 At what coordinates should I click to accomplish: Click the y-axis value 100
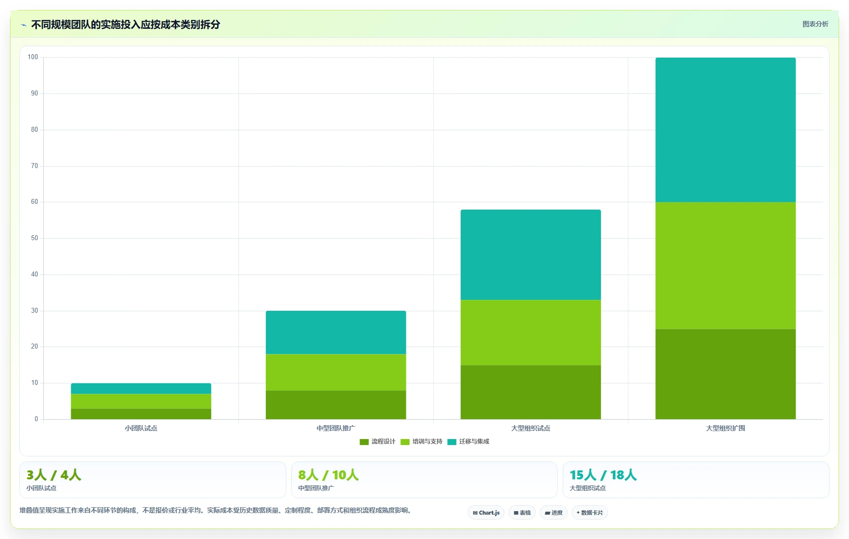33,57
